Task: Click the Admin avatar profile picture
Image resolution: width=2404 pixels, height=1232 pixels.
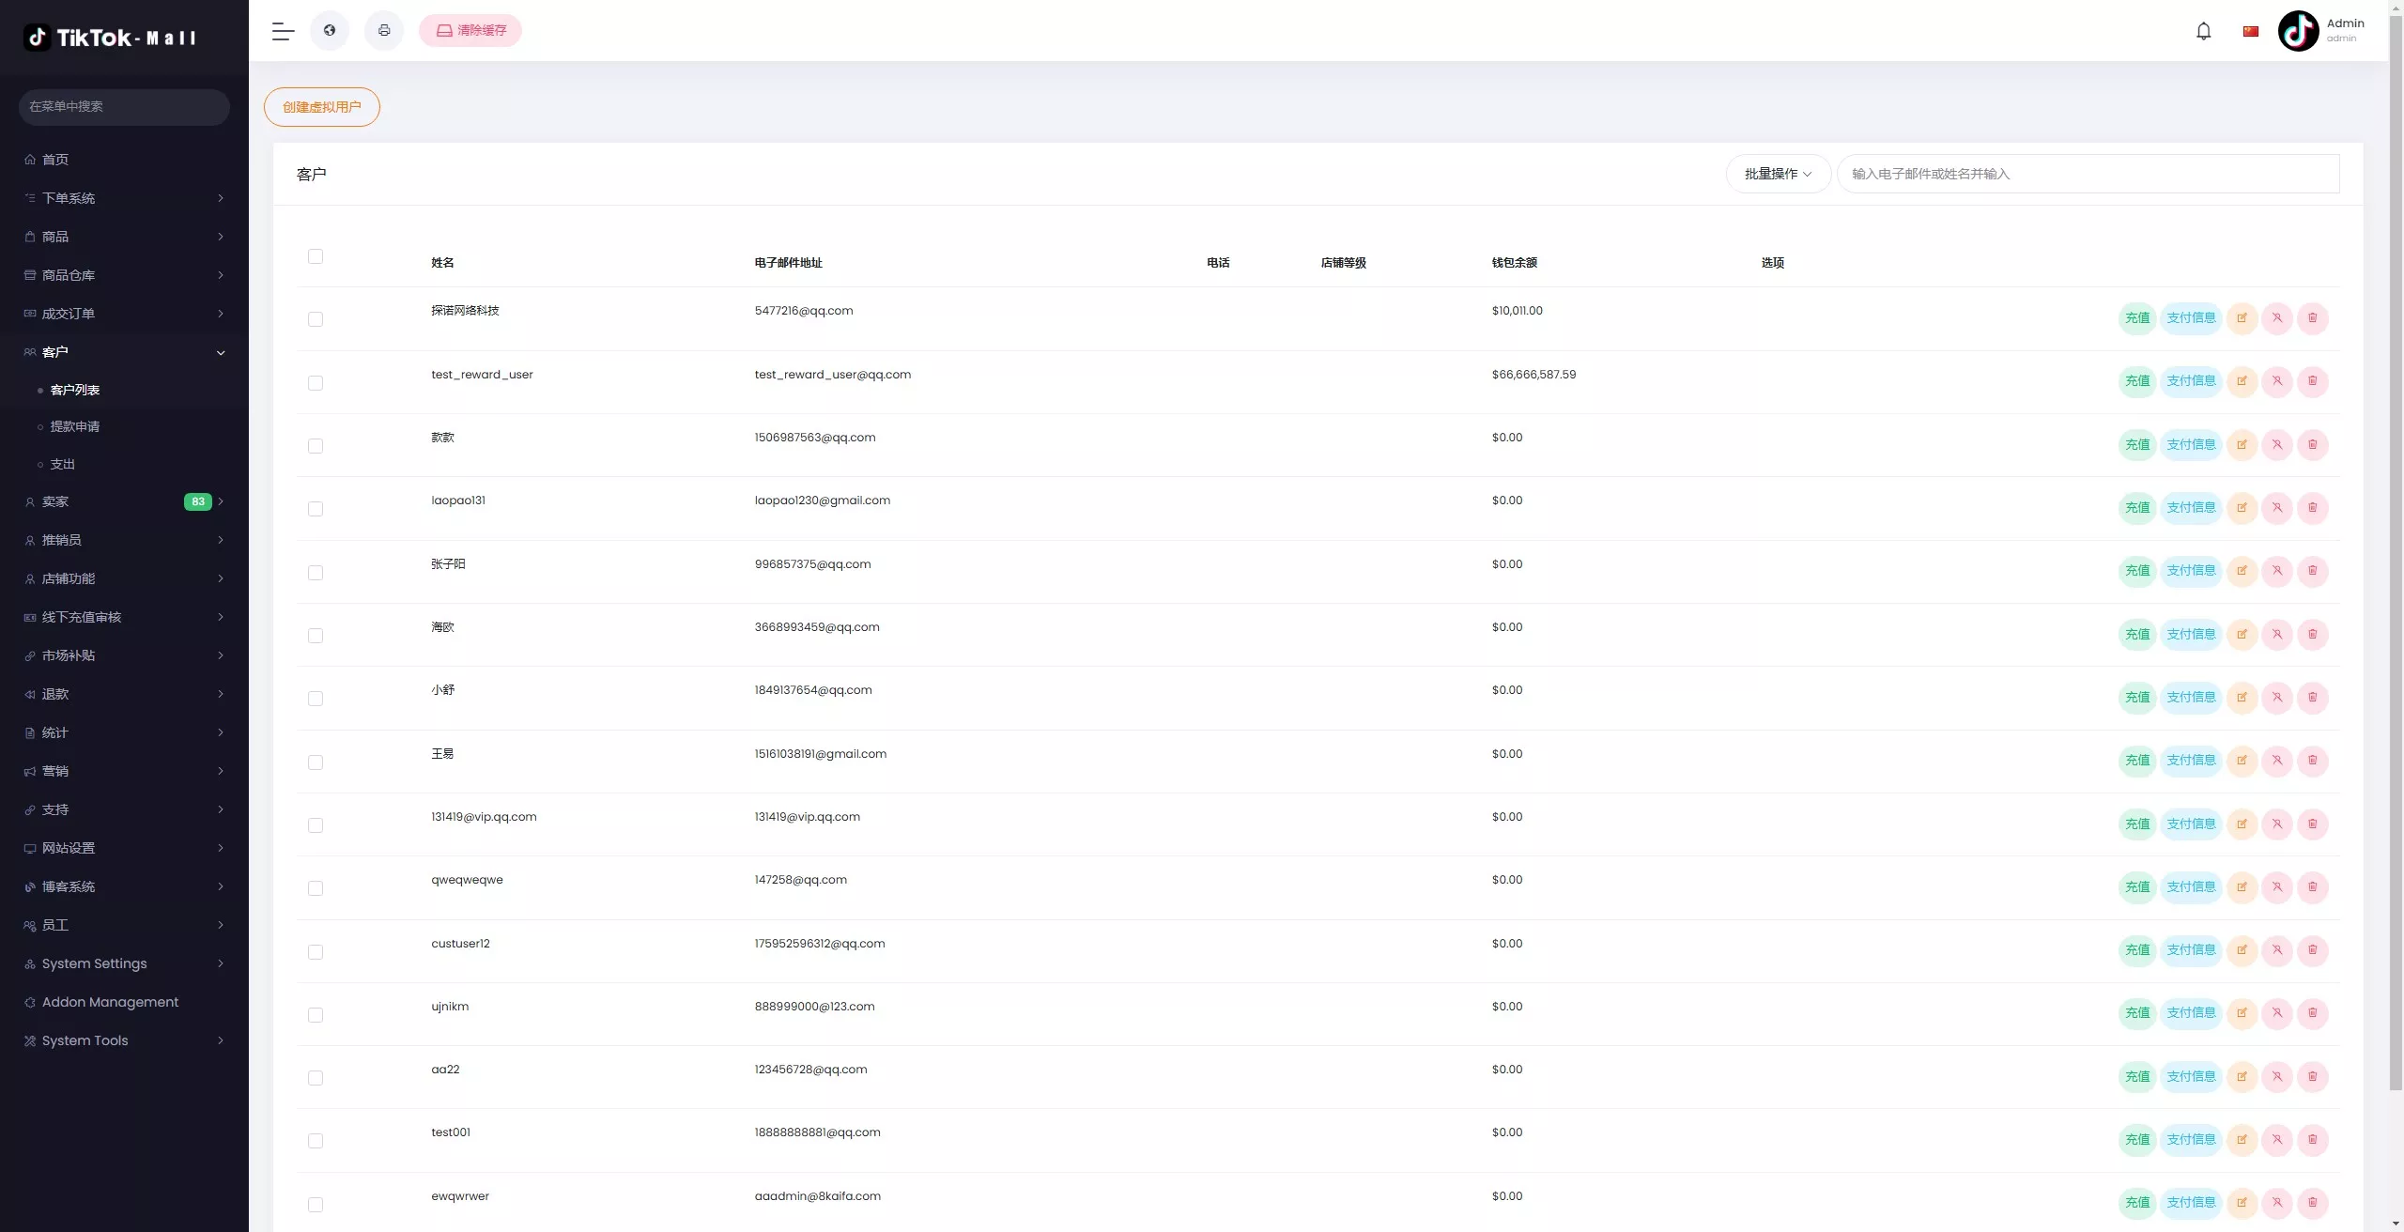Action: [x=2298, y=31]
